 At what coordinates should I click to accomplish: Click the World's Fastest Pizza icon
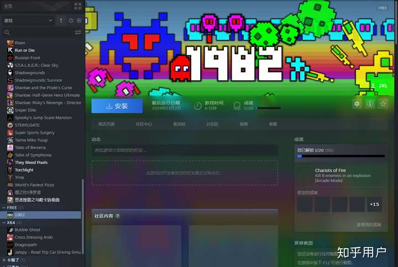[x=10, y=185]
